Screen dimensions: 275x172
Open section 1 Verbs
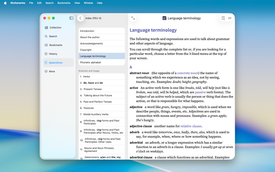pos(102,77)
